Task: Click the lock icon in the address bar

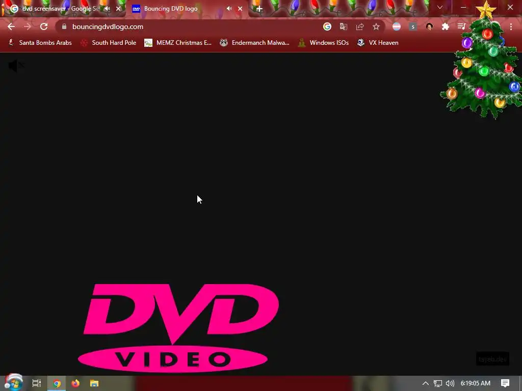Action: click(x=64, y=26)
